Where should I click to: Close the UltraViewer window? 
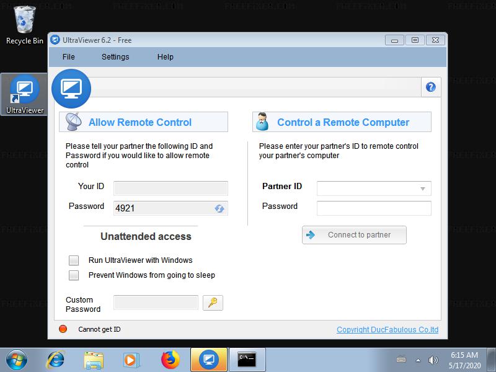[435, 40]
